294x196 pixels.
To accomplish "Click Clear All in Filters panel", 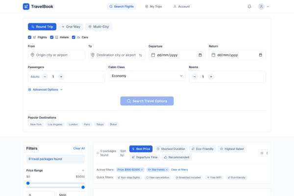I will click(79, 148).
